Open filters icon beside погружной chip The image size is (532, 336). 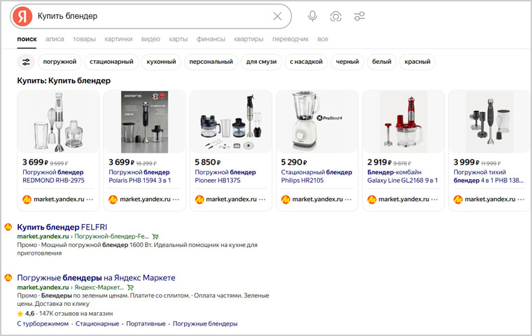pos(26,62)
